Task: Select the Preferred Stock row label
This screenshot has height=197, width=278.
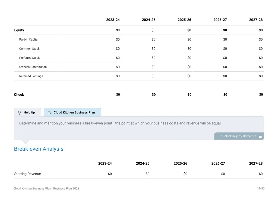Action: click(29, 58)
